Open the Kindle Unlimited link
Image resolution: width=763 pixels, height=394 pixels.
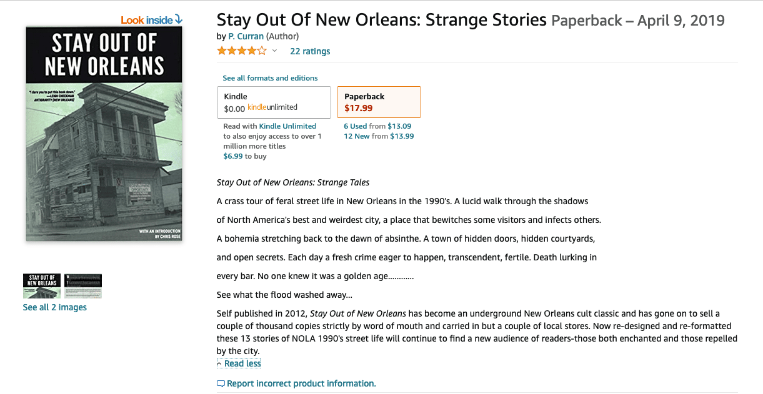click(287, 126)
